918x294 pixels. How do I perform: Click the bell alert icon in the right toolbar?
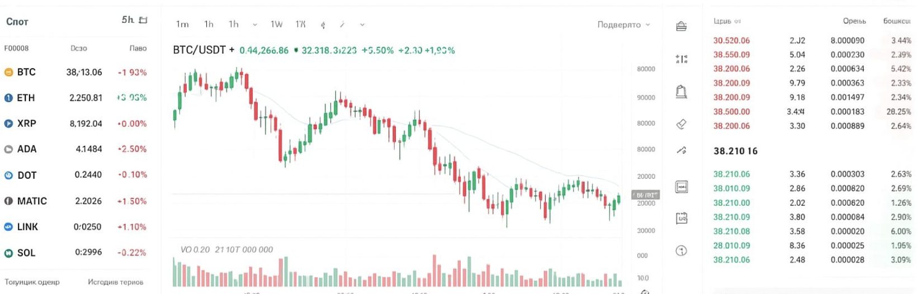pos(681,92)
